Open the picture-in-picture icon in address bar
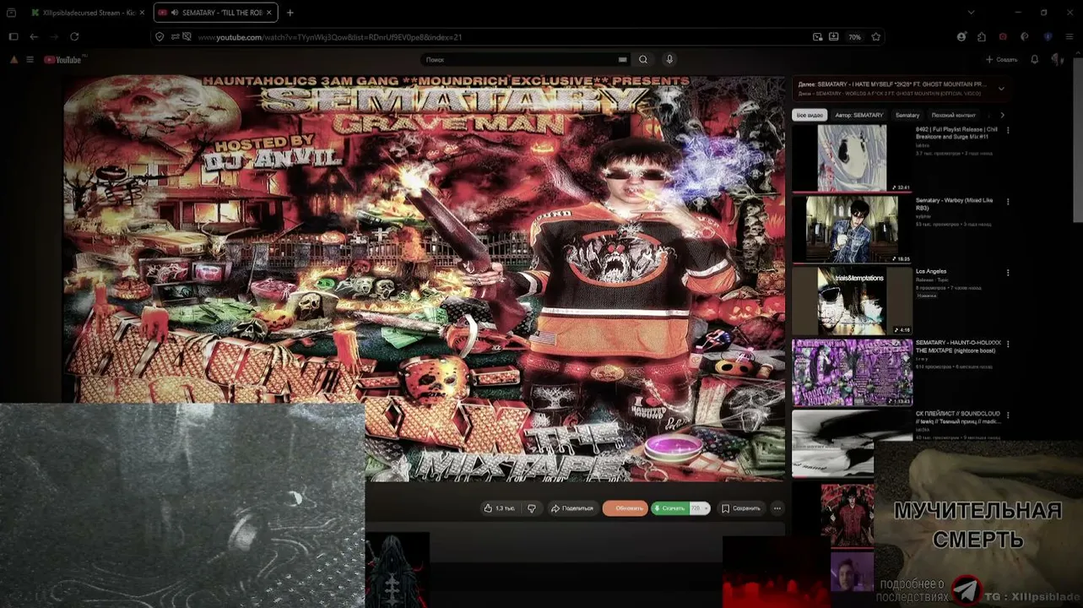Screen dimensions: 1083x608 pos(817,37)
